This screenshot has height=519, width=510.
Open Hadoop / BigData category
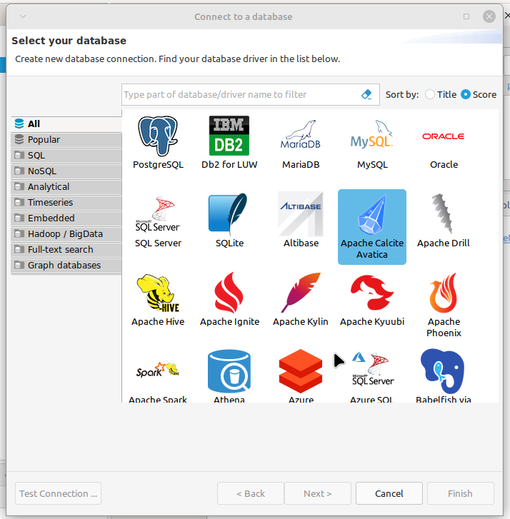[66, 233]
